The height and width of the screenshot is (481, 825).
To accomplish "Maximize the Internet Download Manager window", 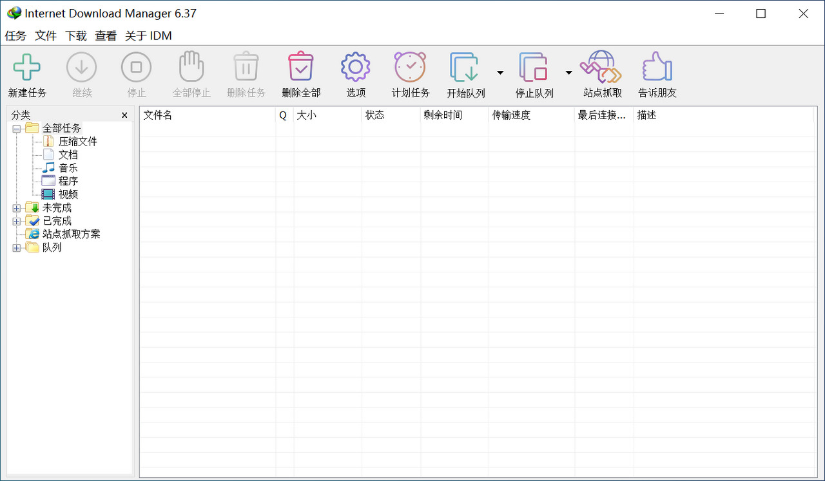I will coord(761,14).
